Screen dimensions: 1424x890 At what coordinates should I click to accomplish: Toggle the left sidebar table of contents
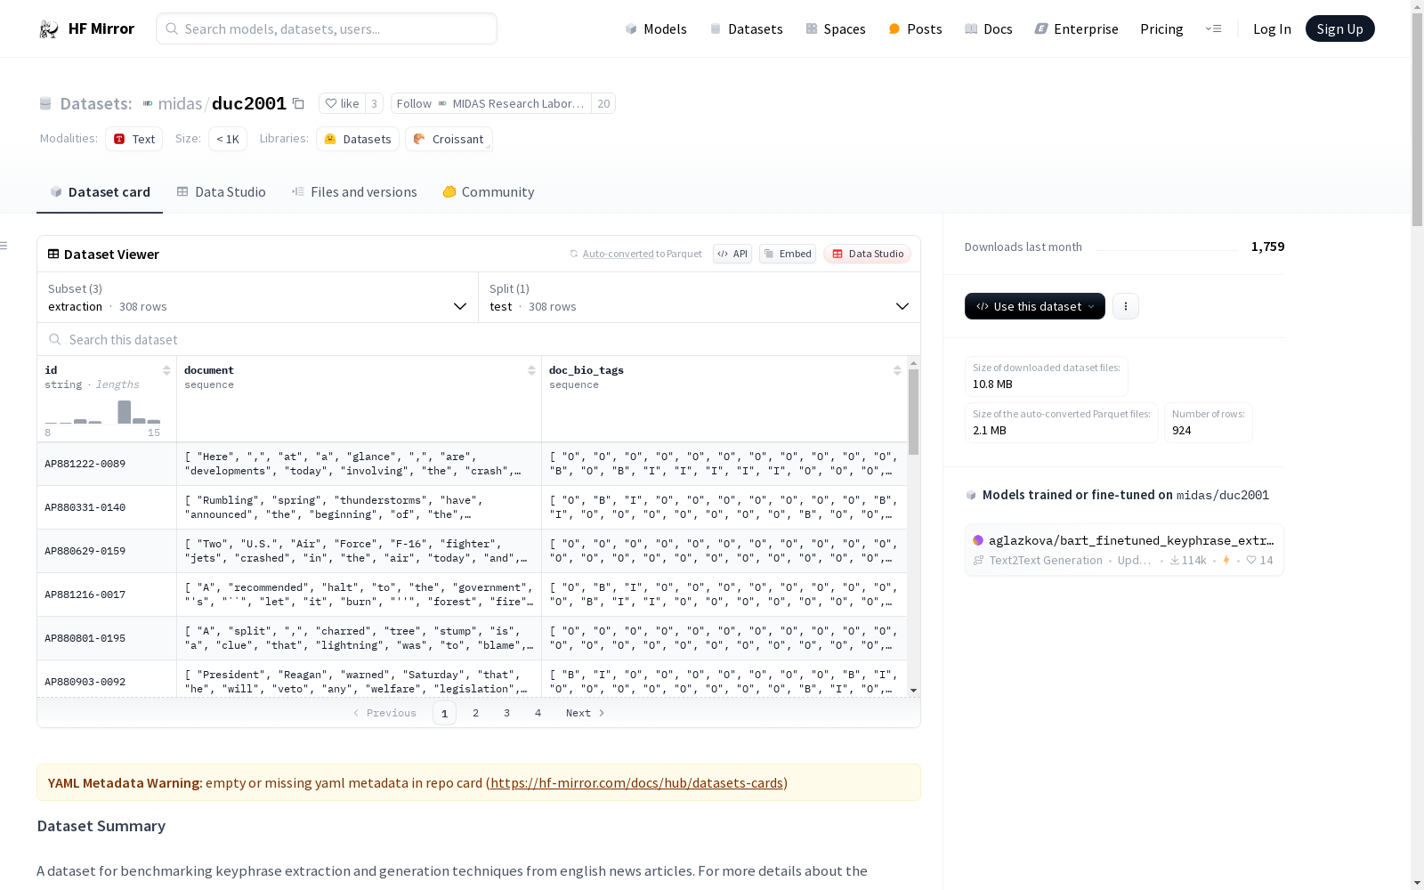[4, 246]
